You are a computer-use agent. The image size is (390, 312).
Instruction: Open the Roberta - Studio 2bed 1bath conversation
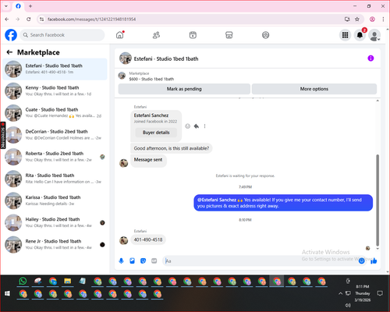point(55,157)
